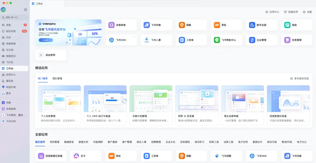316x163 pixels.
Task: Open 多维表格 tile in 常用 apps
Action: click(x=121, y=25)
